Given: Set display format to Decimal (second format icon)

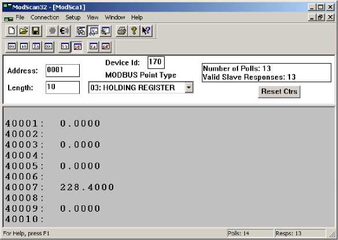Looking at the screenshot, I should [x=24, y=46].
